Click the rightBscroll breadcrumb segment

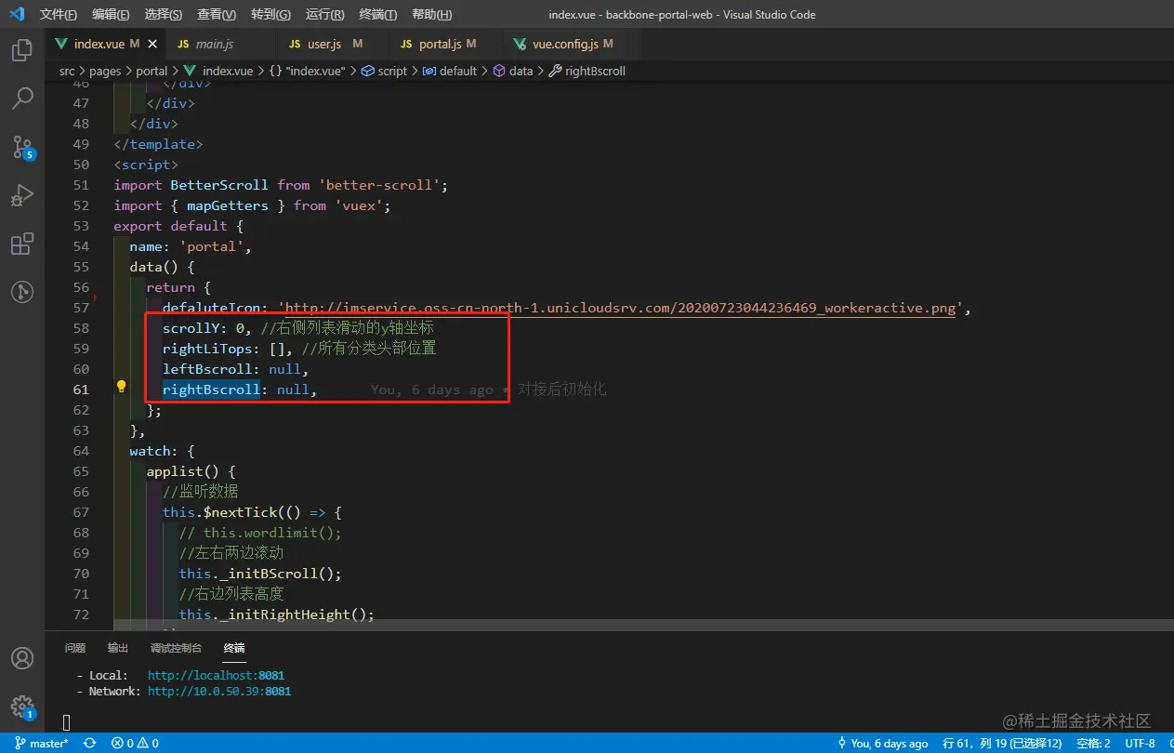[x=587, y=71]
